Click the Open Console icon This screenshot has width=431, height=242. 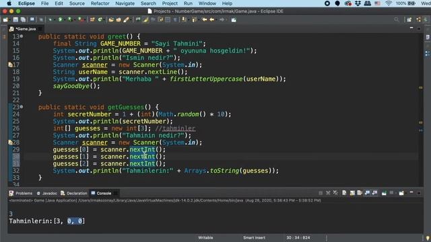[401, 193]
